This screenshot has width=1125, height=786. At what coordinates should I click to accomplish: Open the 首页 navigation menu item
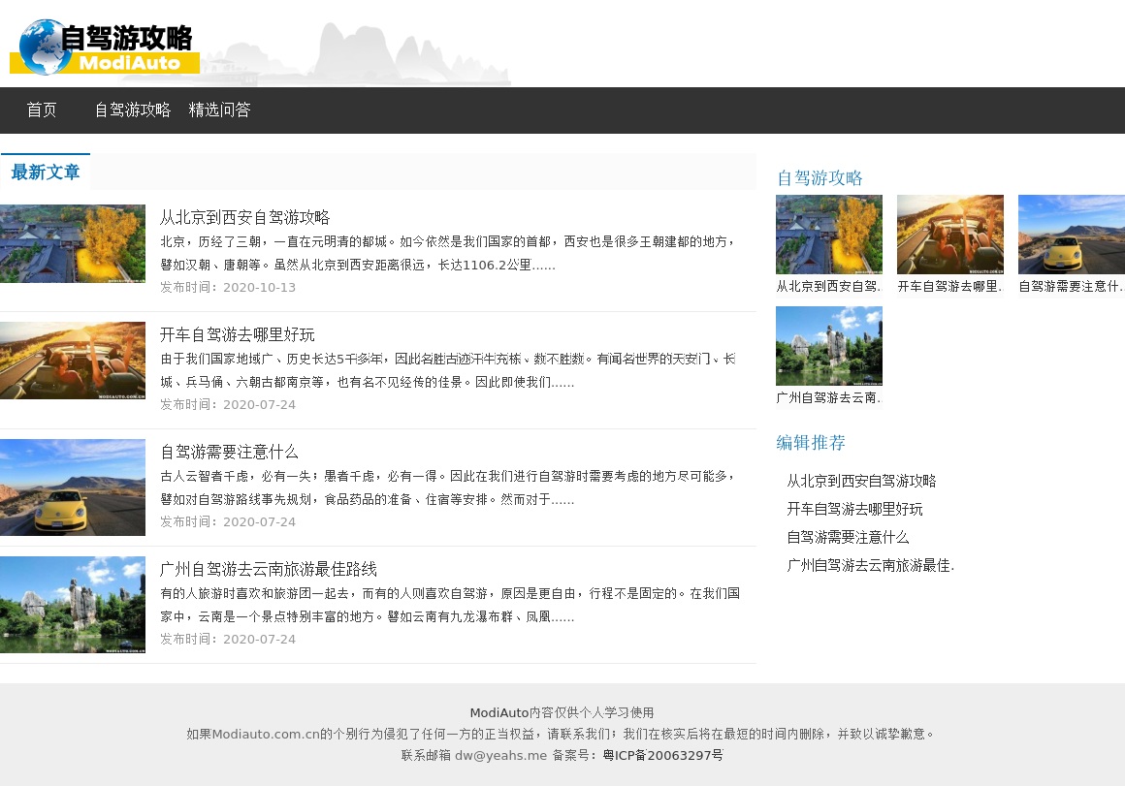click(x=42, y=110)
